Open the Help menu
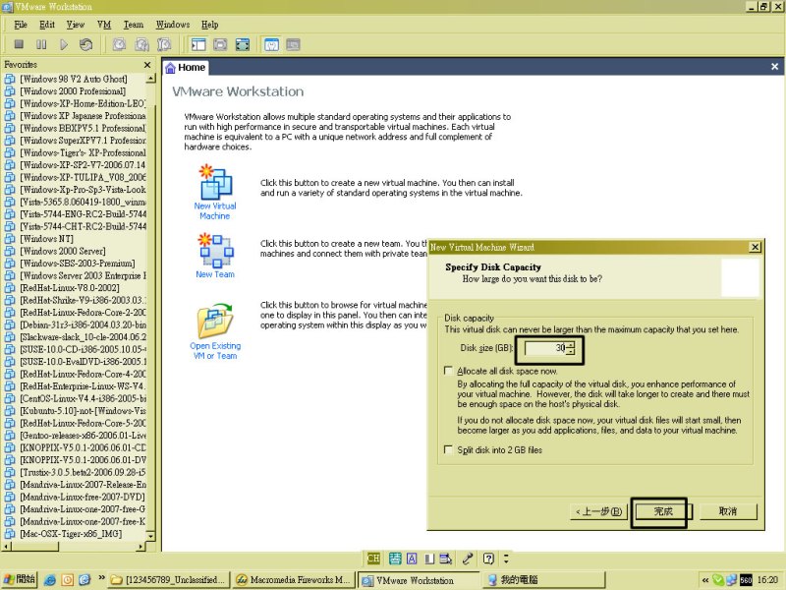The image size is (786, 590). 209,25
